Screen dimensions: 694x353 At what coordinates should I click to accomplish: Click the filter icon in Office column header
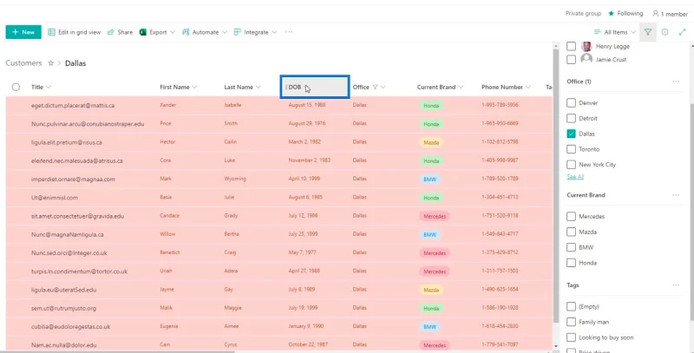[376, 87]
